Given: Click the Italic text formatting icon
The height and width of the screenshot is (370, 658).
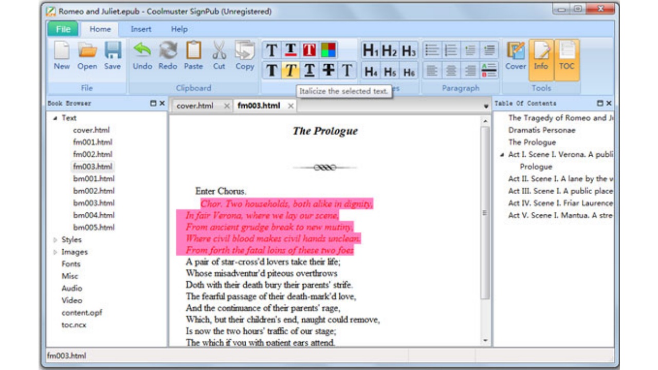Looking at the screenshot, I should click(290, 70).
